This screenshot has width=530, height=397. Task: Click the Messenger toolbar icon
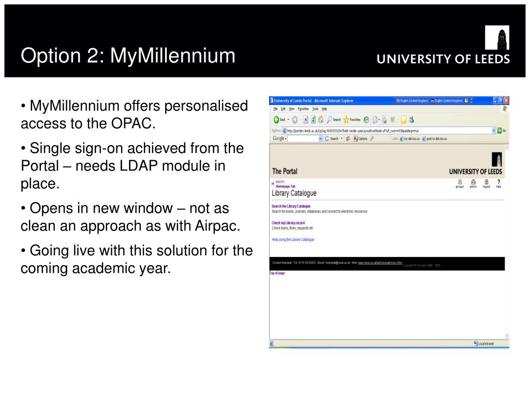[411, 120]
